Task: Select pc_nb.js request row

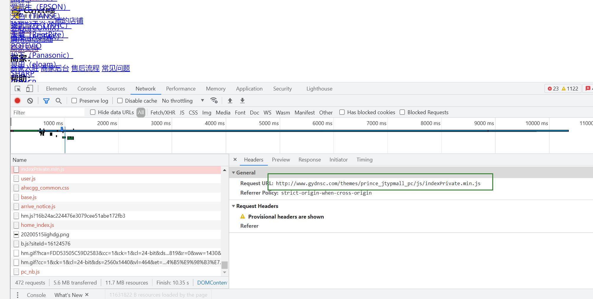Action: 116,272
